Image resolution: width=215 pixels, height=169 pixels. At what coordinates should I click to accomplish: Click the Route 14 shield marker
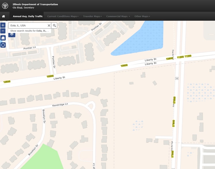coord(177,78)
